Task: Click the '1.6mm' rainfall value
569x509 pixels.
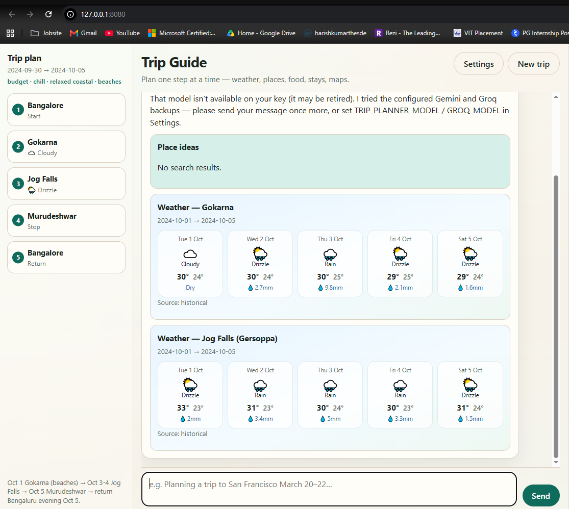Action: point(474,288)
